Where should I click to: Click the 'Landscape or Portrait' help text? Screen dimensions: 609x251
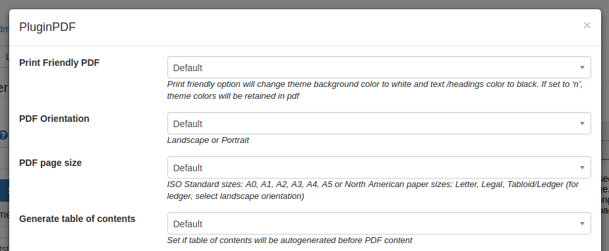click(208, 140)
